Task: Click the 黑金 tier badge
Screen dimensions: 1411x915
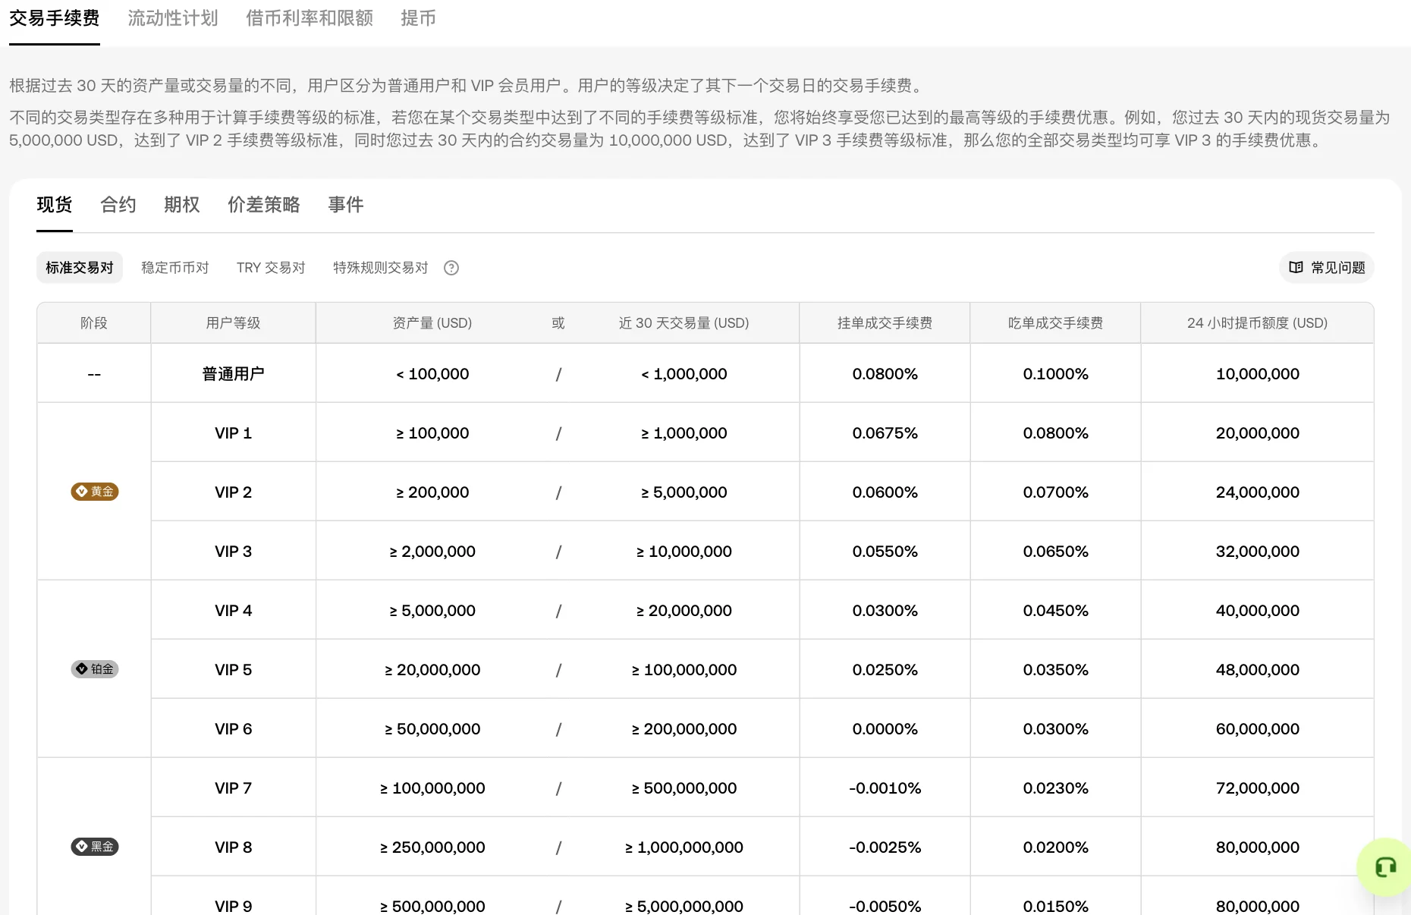Action: 95,847
